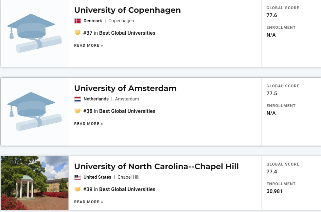Click Read More under UNC Chapel Hill
The width and height of the screenshot is (321, 212).
(88, 202)
